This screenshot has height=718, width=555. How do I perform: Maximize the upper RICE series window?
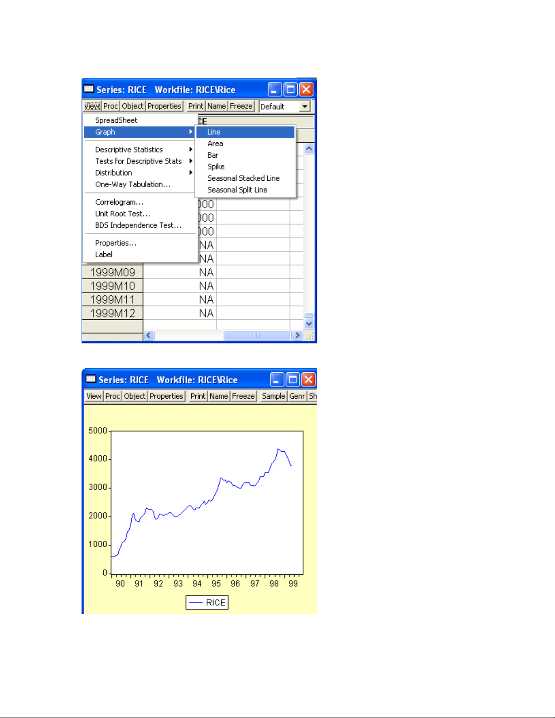pos(290,89)
